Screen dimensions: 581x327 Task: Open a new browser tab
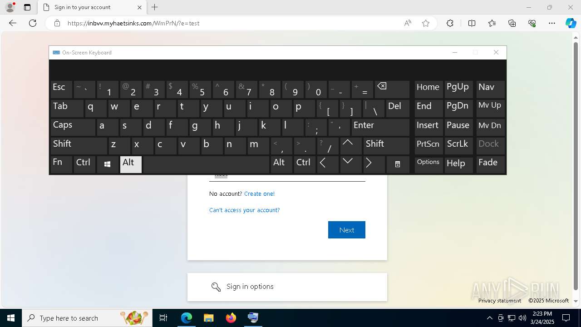tap(155, 7)
